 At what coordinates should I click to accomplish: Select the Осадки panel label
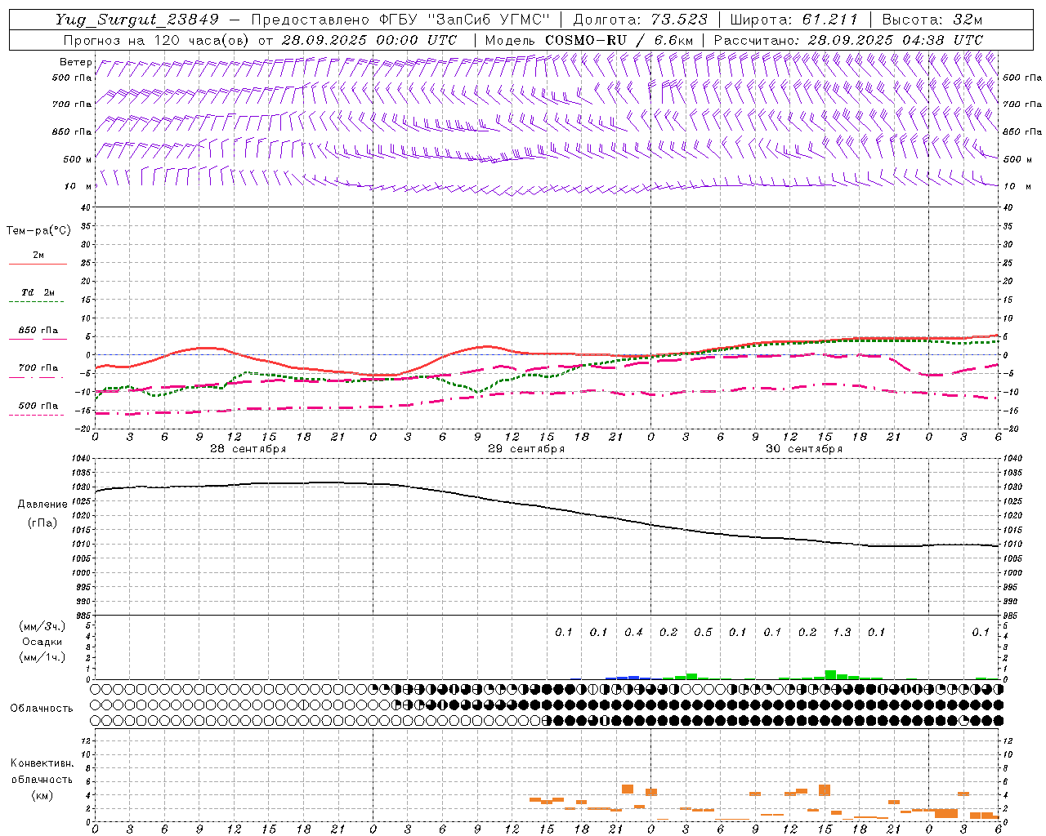42,642
